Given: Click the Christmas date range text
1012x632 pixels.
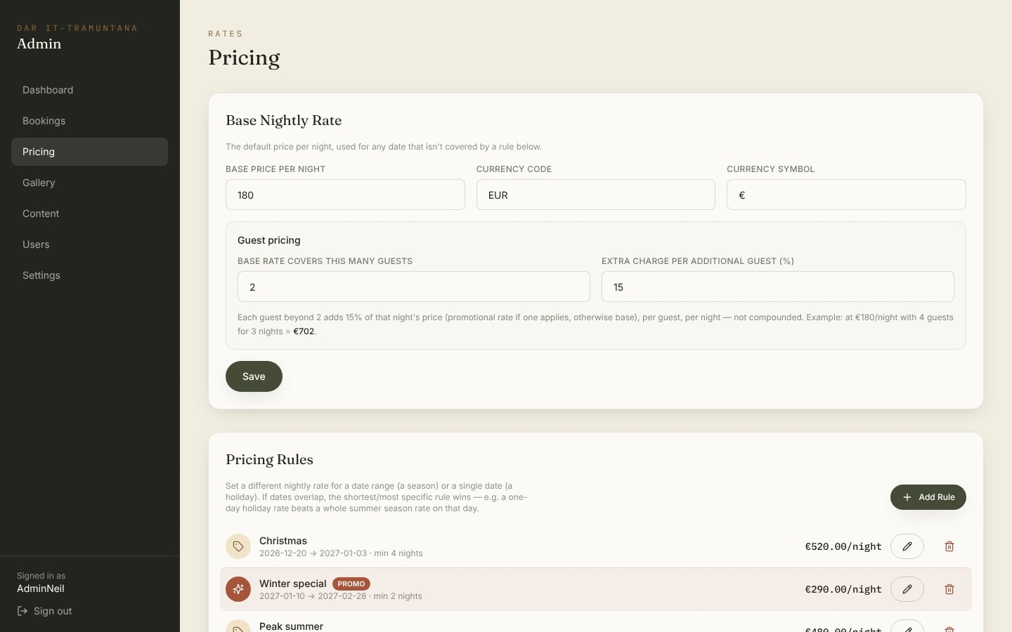Looking at the screenshot, I should 313,553.
